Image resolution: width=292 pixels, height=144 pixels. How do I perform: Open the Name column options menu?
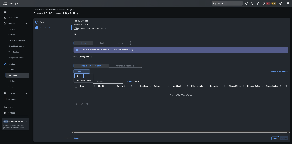(x=94, y=86)
